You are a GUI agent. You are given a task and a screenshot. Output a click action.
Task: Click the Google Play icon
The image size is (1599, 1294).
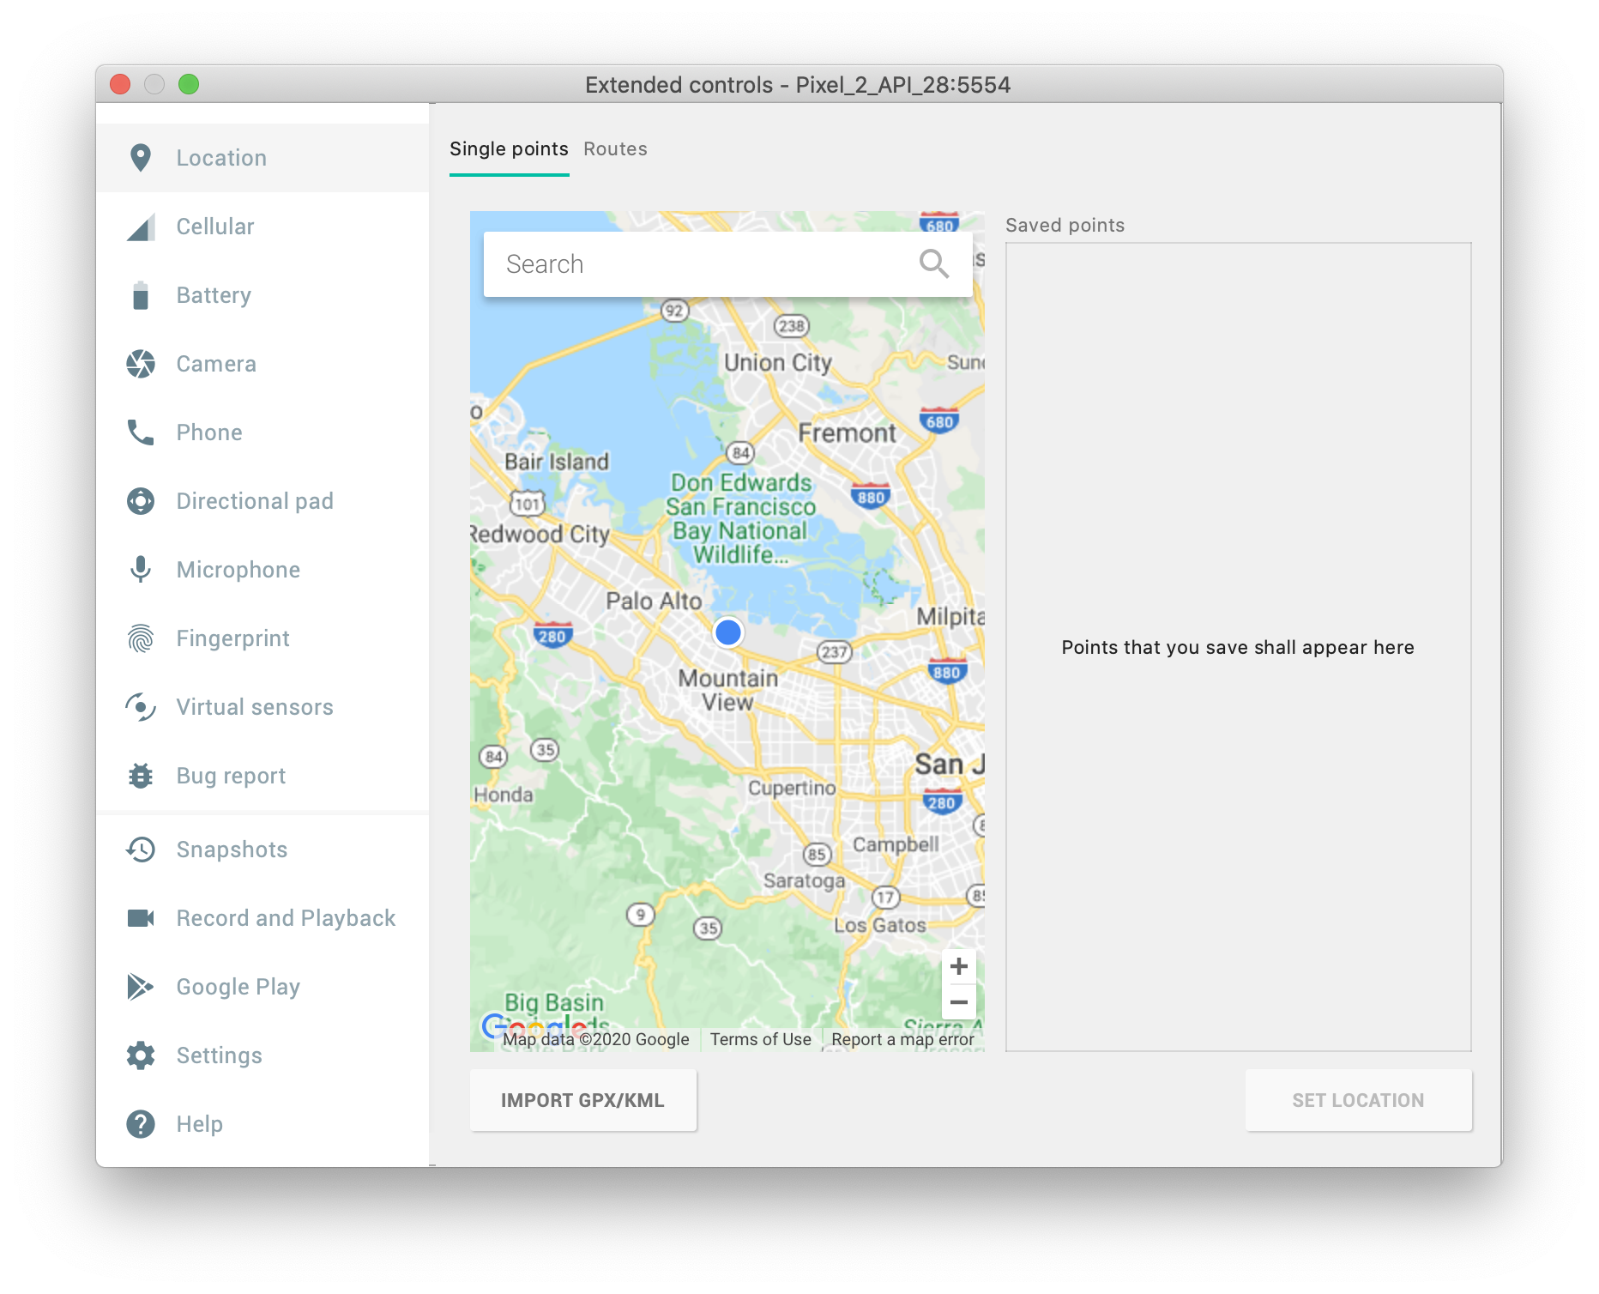[x=141, y=987]
